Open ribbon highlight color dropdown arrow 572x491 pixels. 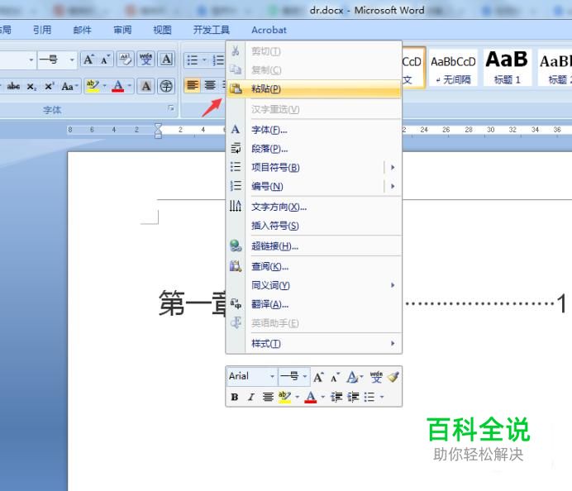[105, 87]
